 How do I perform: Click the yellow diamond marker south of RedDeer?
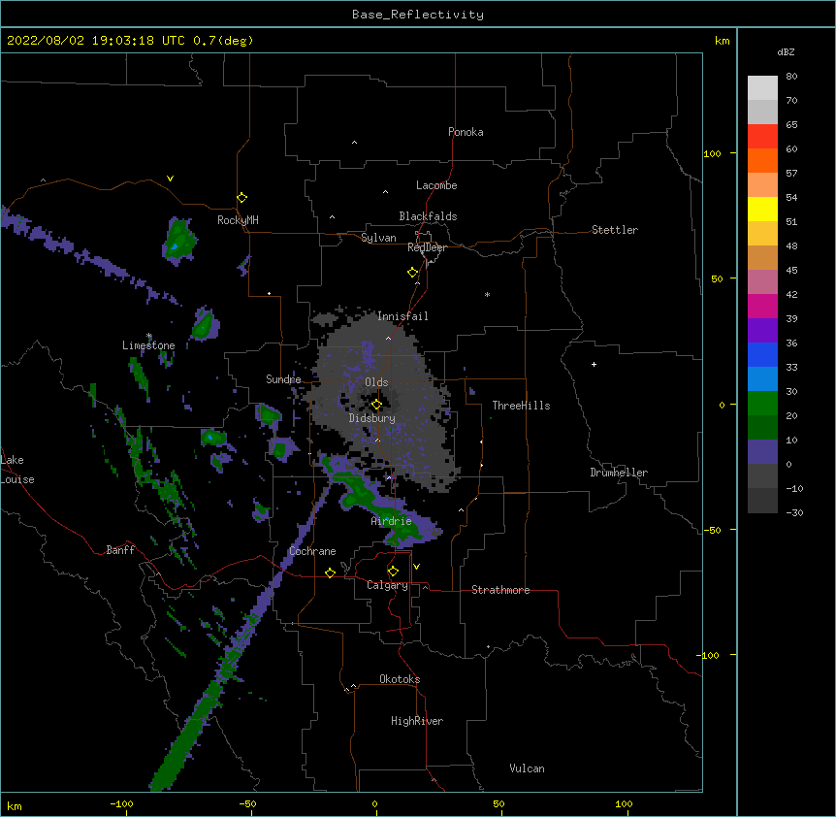[413, 273]
